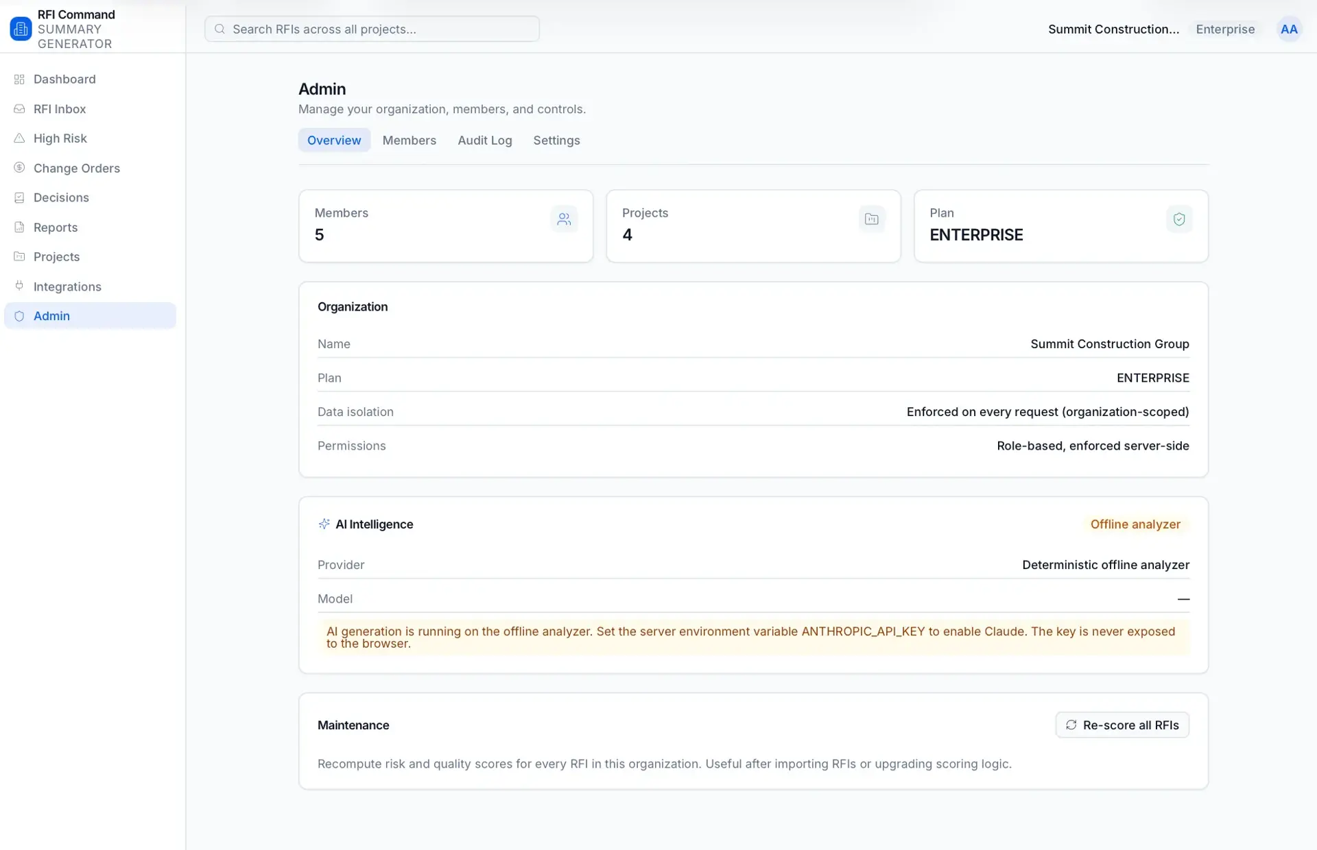Click 'Manage your organization, members, and controls' subtitle
Image resolution: width=1317 pixels, height=850 pixels.
(442, 109)
